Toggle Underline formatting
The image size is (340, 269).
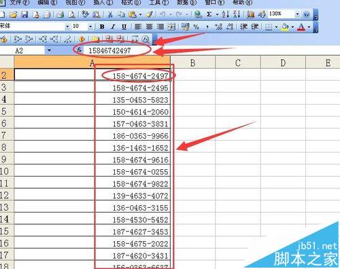point(124,27)
